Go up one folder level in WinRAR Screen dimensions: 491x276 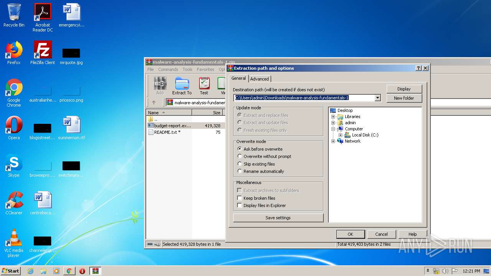tap(154, 102)
